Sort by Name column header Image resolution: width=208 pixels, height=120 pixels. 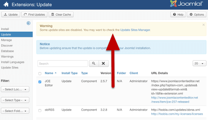point(49,73)
